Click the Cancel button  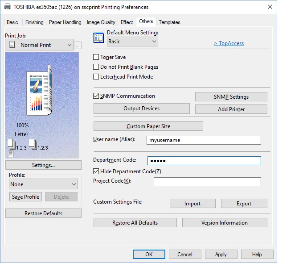(x=185, y=254)
